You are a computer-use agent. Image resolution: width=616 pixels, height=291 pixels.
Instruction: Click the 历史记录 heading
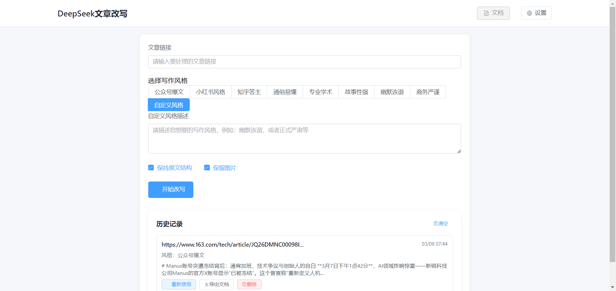point(169,224)
